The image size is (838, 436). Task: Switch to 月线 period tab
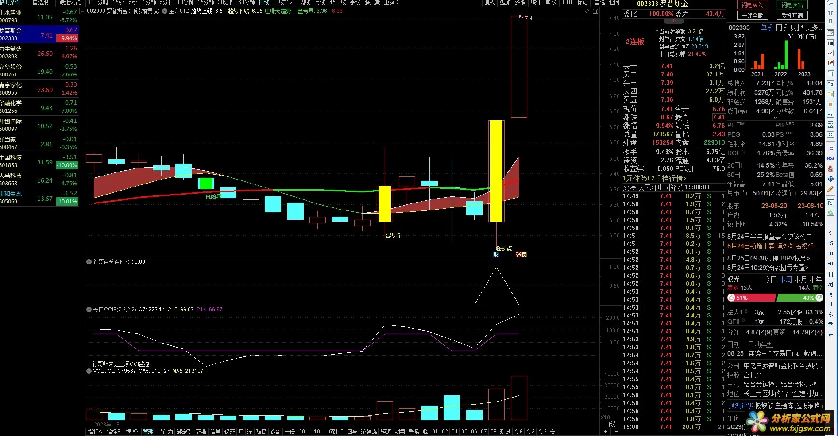pos(320,3)
